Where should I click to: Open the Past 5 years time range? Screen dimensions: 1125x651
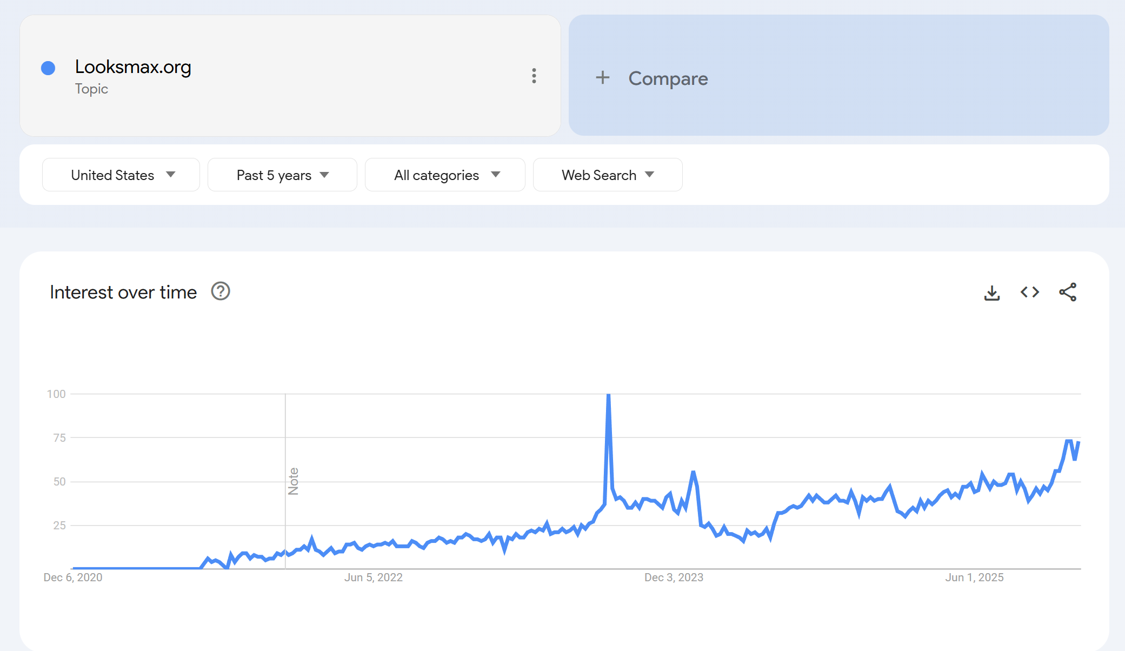(x=282, y=175)
